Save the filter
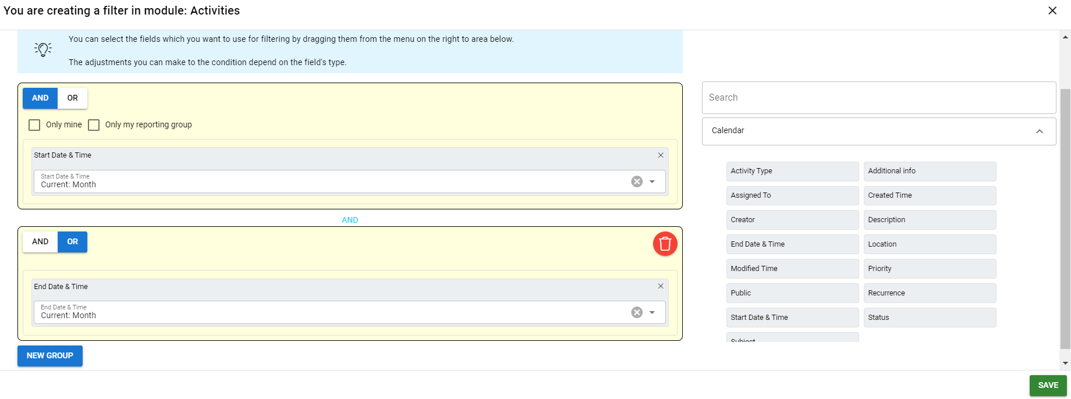Screen dimensions: 1071x399 1048,386
